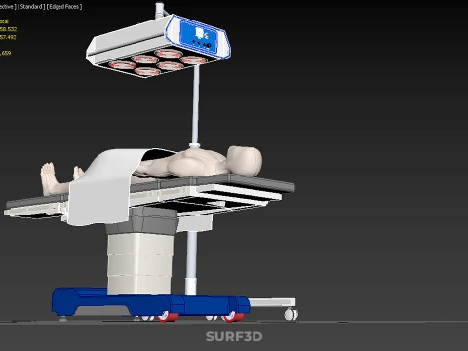Screen dimensions: 468x351
Task: Open the Standard shading viewport menu
Action: point(31,7)
